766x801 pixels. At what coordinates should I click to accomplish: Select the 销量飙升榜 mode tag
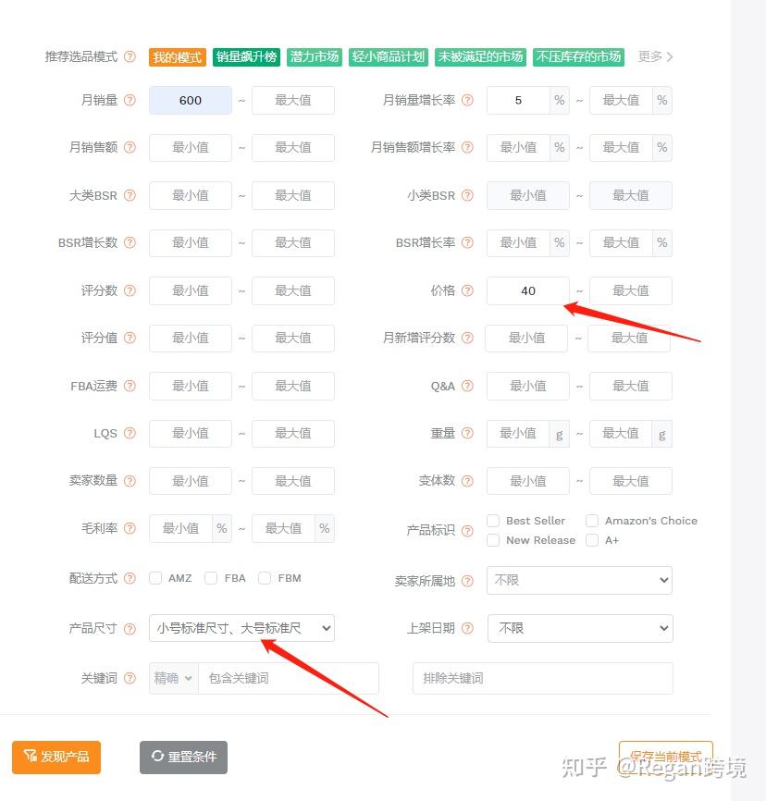point(246,56)
